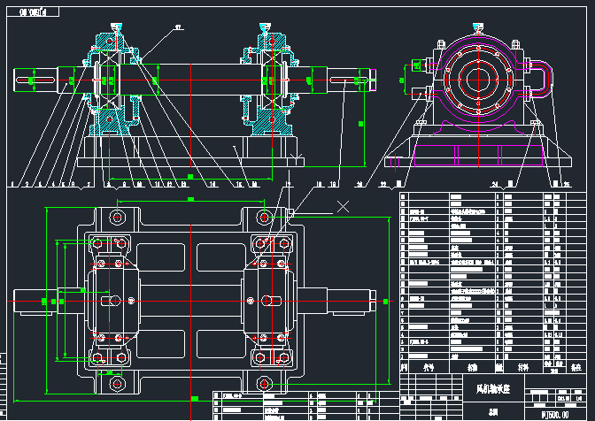Viewport: 595px width, 421px height.
Task: Select part balloon number 2
Action: point(27,185)
